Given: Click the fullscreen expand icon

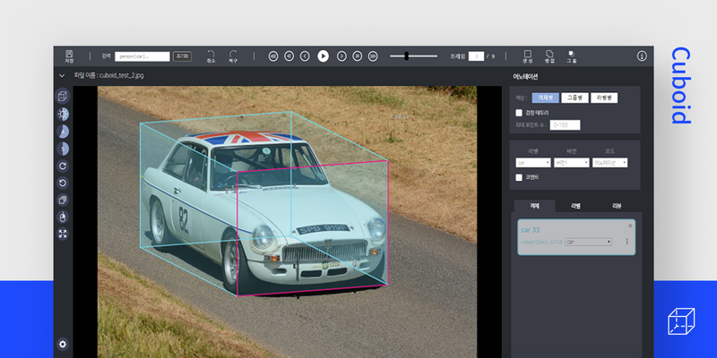Looking at the screenshot, I should (x=63, y=234).
